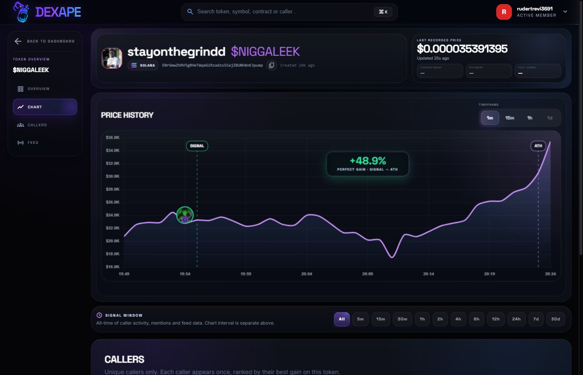Viewport: 583px width, 375px height.
Task: Click the last recorded price value
Action: 462,49
